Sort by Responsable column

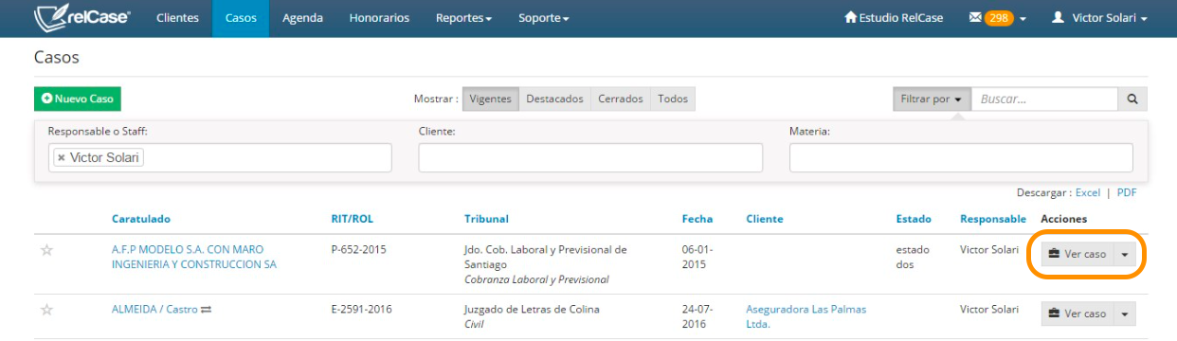pos(993,219)
